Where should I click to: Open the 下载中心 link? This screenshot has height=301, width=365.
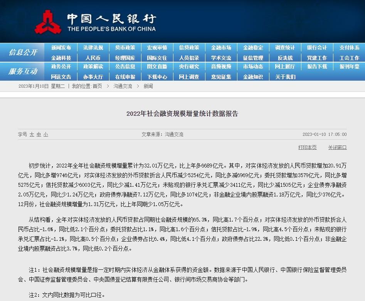157,77
